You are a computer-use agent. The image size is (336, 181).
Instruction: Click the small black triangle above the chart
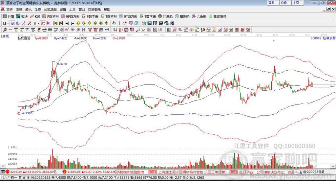coord(274,40)
